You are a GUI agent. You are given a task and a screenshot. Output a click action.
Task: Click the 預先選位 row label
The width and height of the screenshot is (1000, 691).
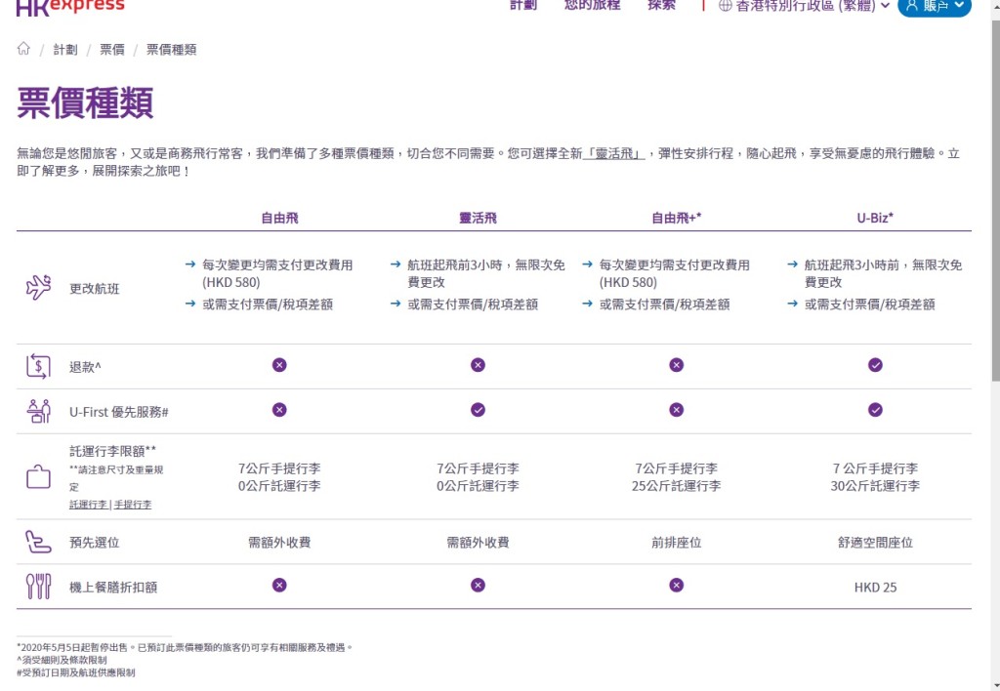click(95, 543)
